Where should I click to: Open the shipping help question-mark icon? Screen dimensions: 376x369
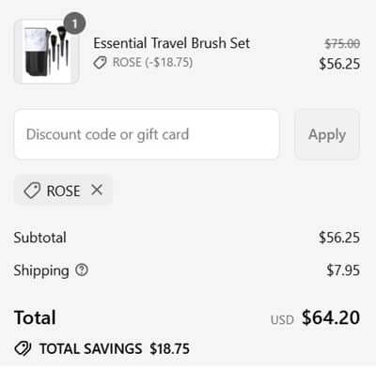82,269
